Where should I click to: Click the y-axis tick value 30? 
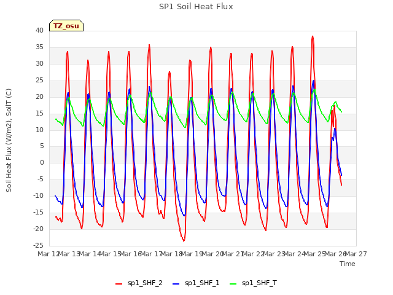point(39,63)
